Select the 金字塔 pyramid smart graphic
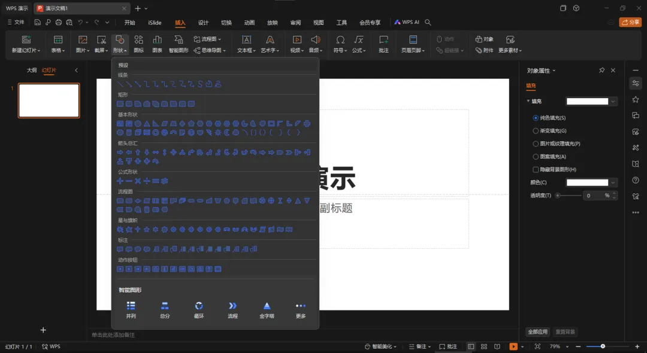The height and width of the screenshot is (353, 647). [x=267, y=309]
